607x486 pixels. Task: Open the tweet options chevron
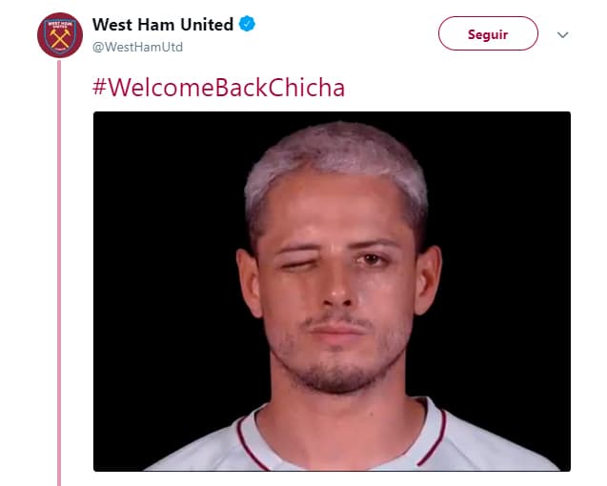(562, 35)
